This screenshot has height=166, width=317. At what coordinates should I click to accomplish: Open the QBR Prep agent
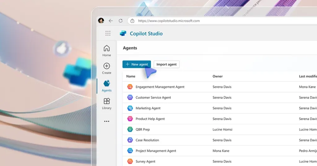point(143,129)
